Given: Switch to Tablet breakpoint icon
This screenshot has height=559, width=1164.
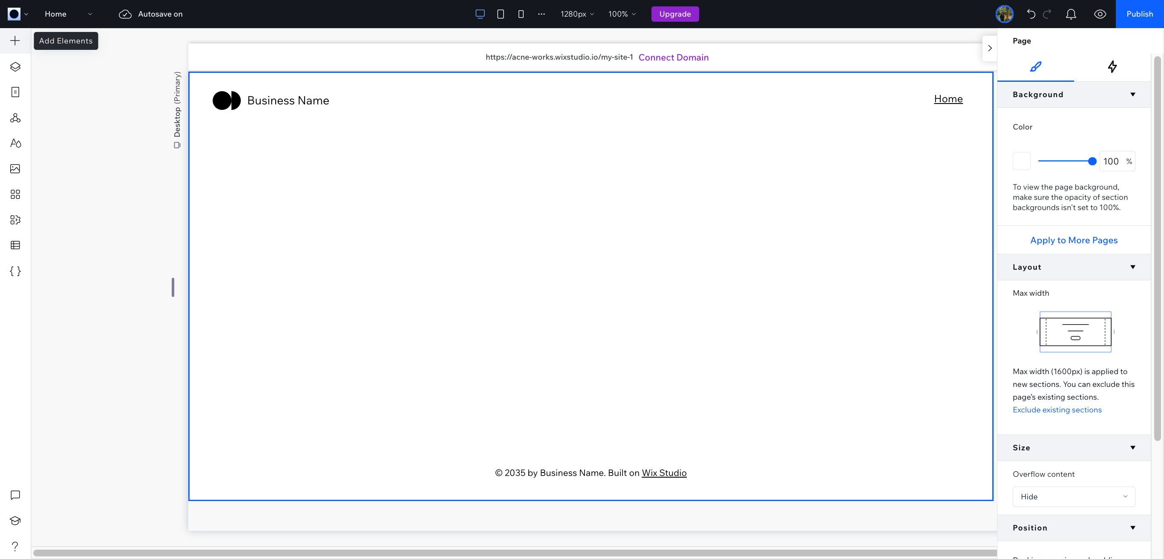Looking at the screenshot, I should coord(500,14).
